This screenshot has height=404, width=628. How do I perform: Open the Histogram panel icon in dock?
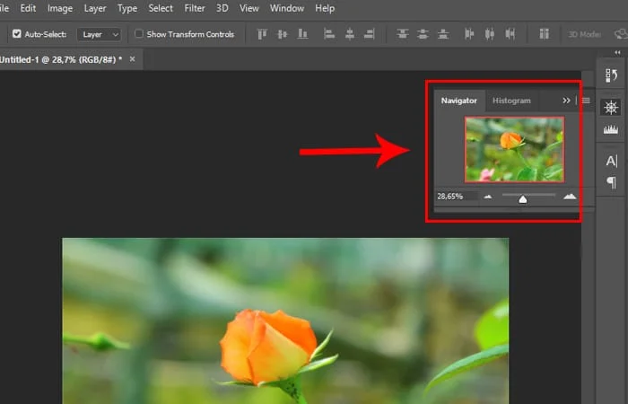pyautogui.click(x=611, y=129)
